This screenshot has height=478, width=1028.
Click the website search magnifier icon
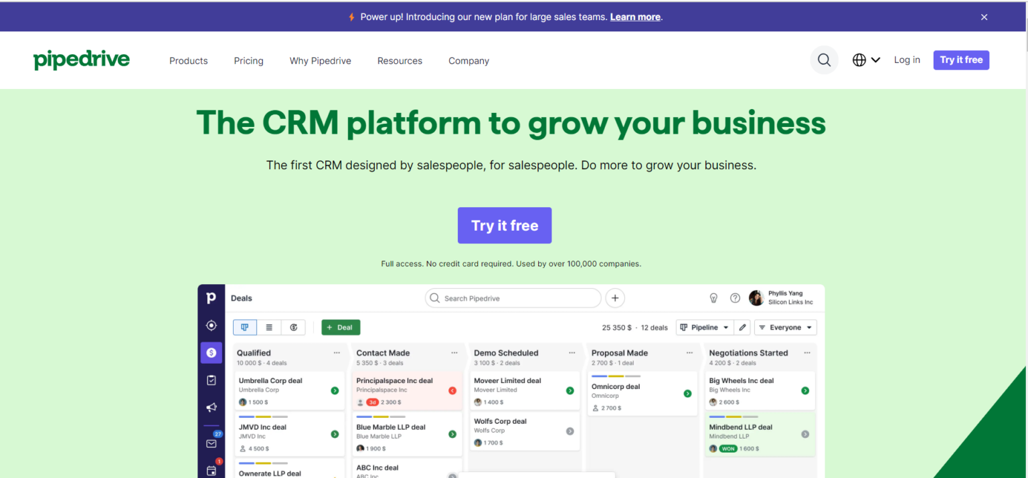[x=824, y=59]
